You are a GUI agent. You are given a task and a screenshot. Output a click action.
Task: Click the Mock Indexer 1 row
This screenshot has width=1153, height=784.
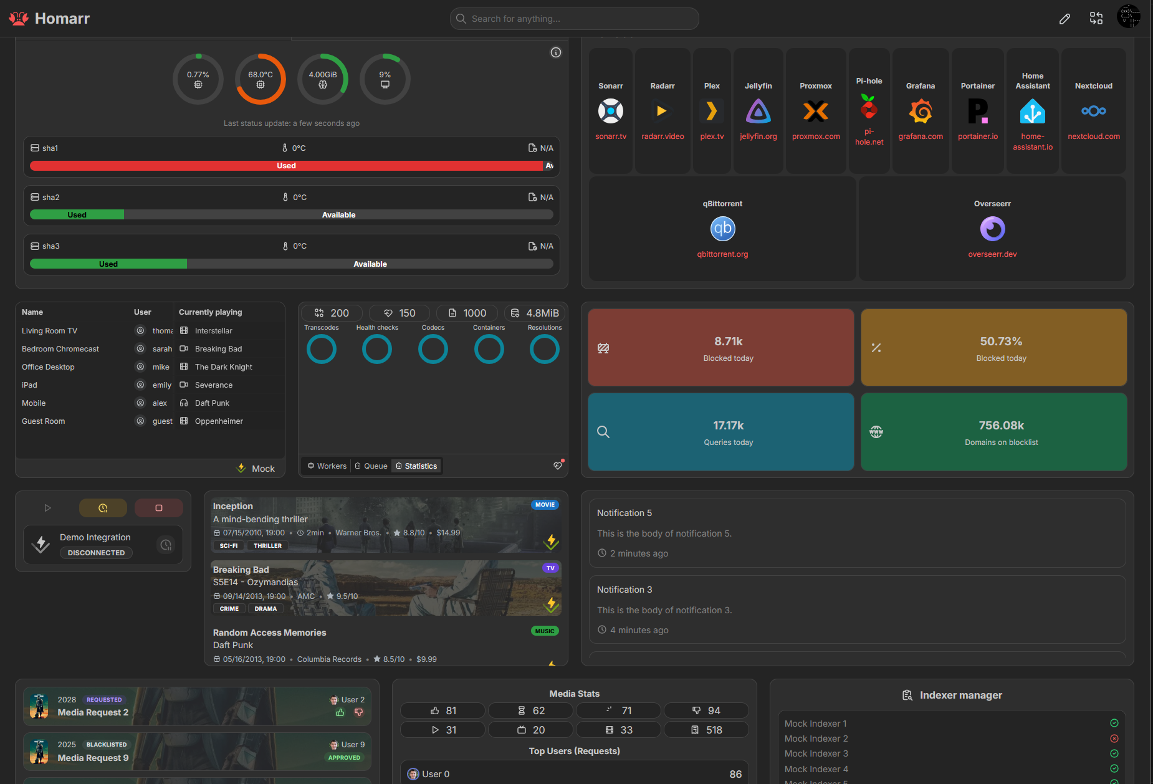click(952, 724)
